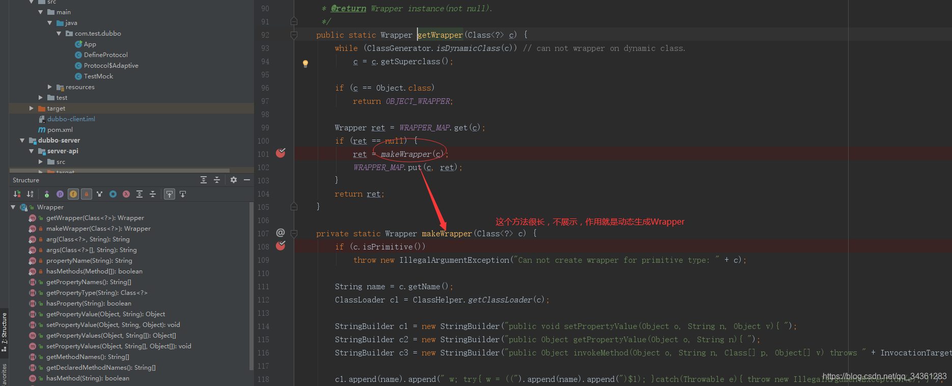Click Expand All in Structure toolbar row
Screen dimensions: 952x386
pyautogui.click(x=139, y=194)
